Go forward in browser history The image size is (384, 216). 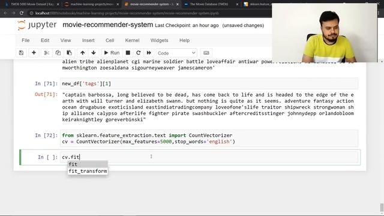[x=13, y=13]
